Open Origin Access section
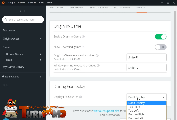 [x=11, y=39]
